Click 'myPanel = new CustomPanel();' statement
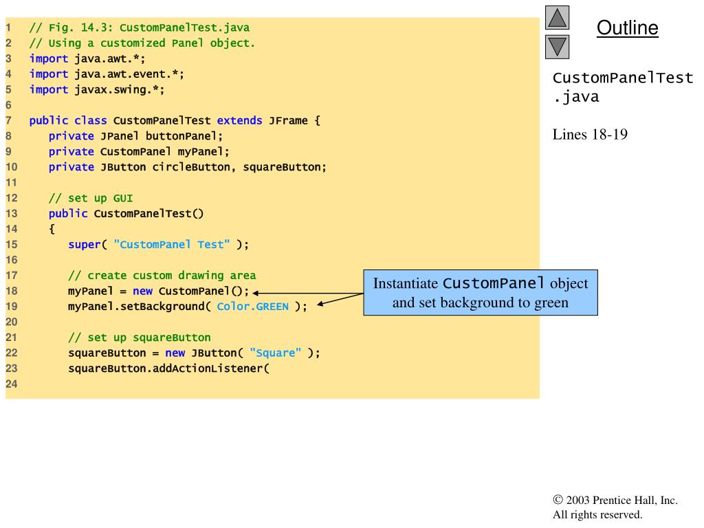This screenshot has width=704, height=528. tap(159, 291)
